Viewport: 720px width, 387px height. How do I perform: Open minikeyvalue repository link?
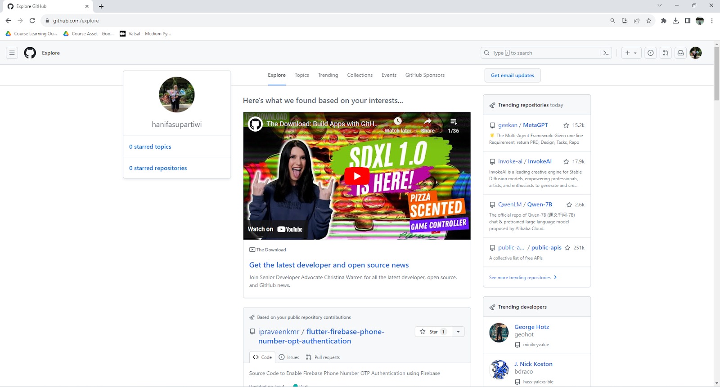tap(536, 345)
